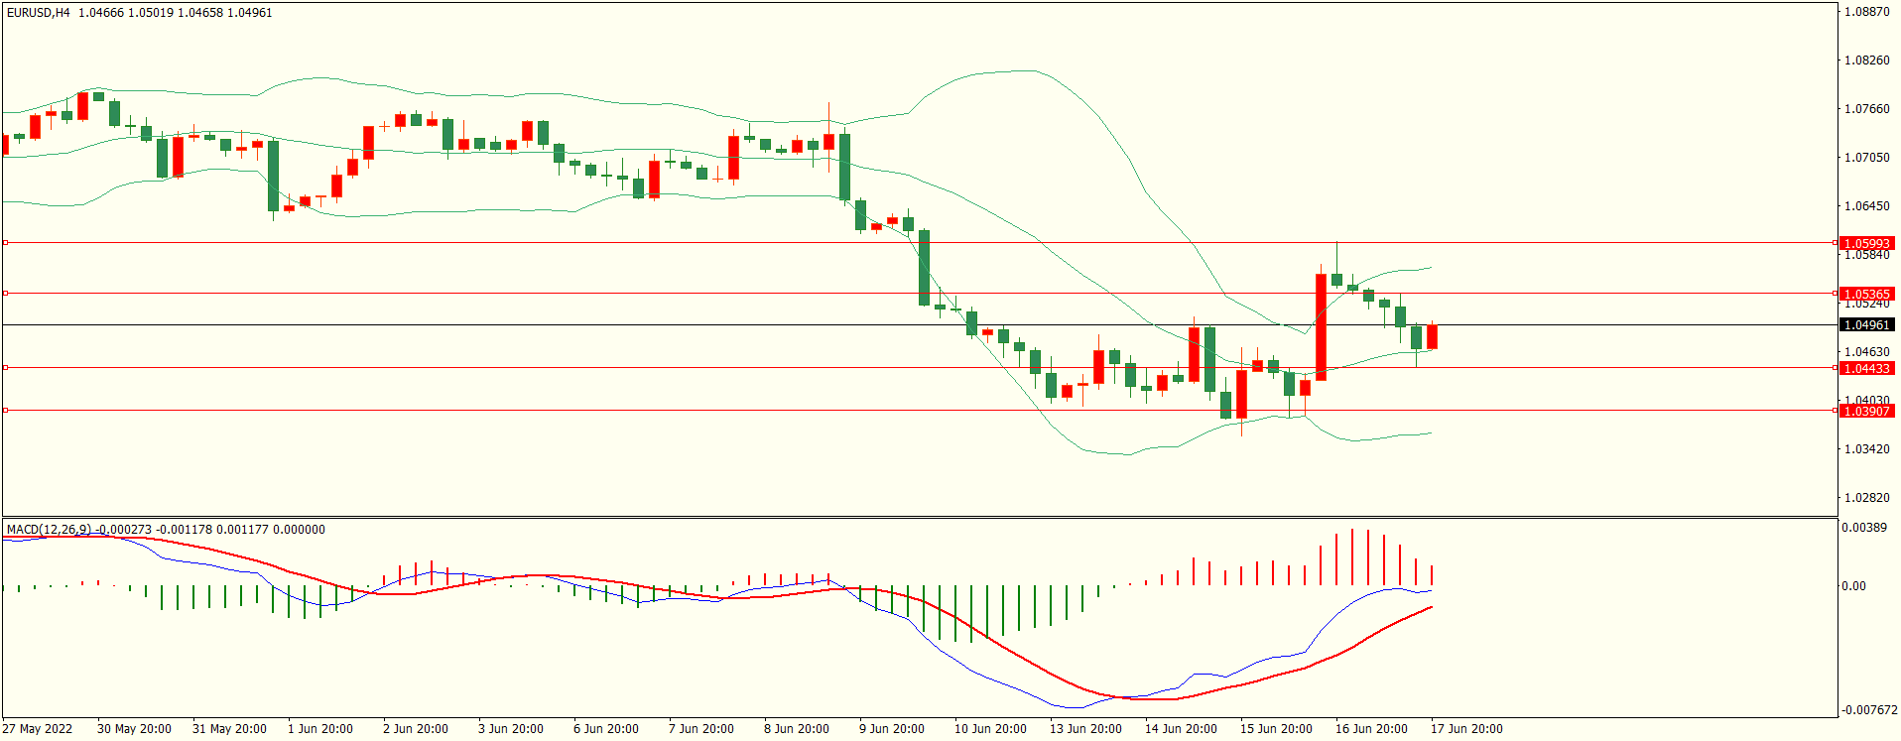This screenshot has height=741, width=1901.
Task: Click the 1.07660 price scale value
Action: click(1866, 109)
